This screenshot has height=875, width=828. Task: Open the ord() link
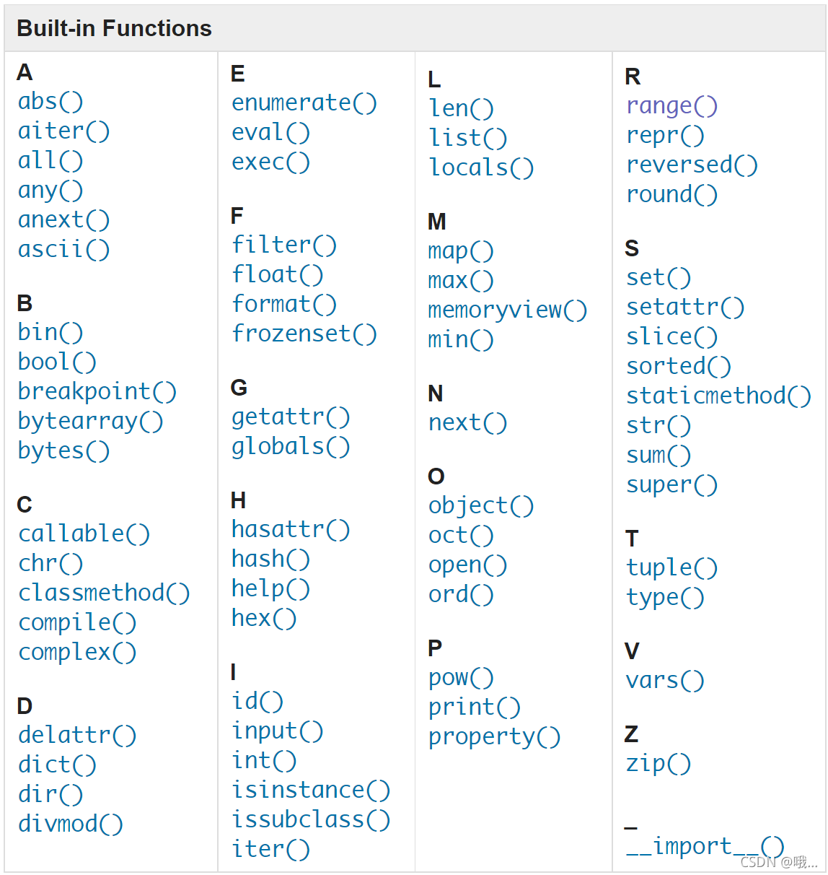[x=461, y=595]
